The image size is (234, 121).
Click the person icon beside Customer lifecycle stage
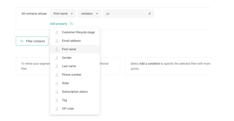(x=57, y=32)
